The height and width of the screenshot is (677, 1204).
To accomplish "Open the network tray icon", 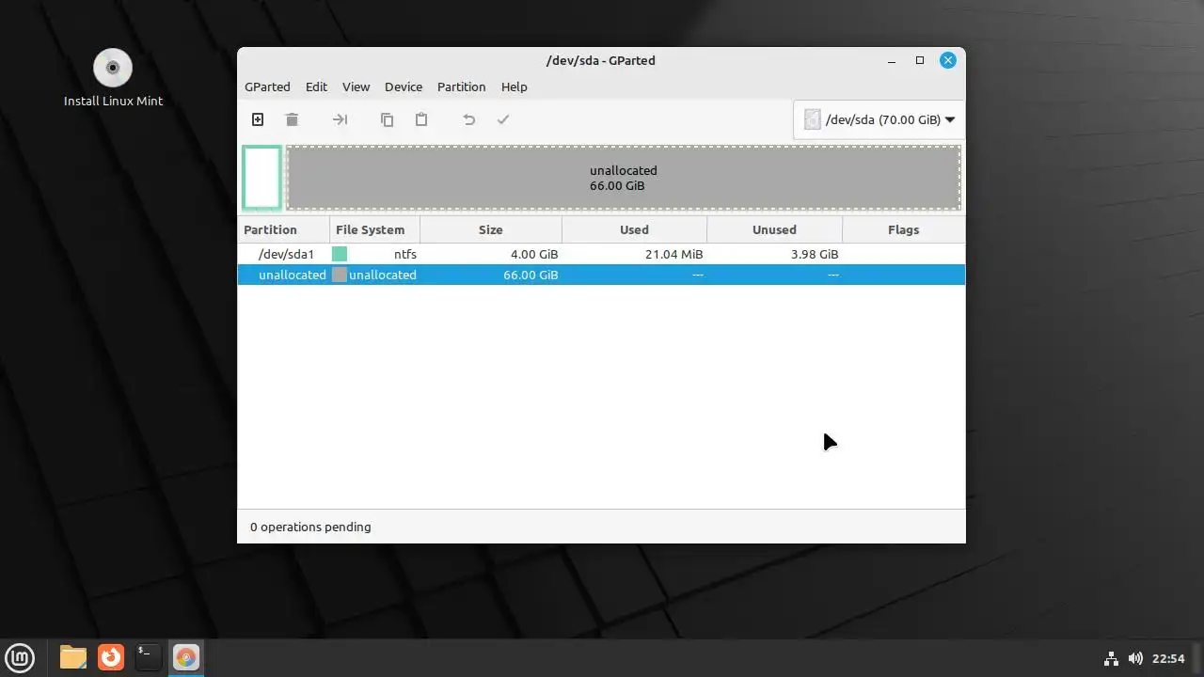I will (x=1111, y=658).
